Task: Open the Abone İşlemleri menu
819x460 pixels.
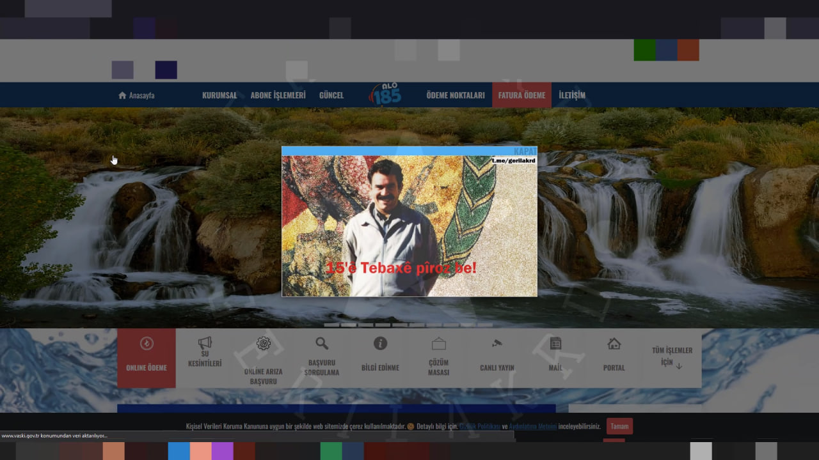Action: pyautogui.click(x=278, y=95)
